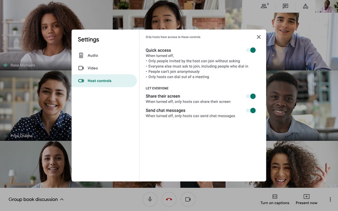Turn off the camera
This screenshot has height=211, width=338.
188,199
